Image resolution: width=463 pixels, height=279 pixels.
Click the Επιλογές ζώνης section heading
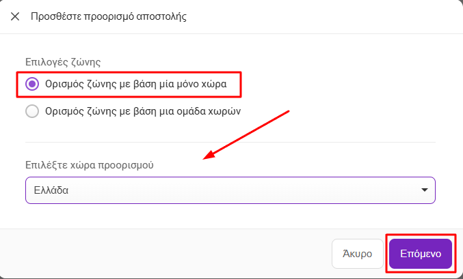click(63, 62)
